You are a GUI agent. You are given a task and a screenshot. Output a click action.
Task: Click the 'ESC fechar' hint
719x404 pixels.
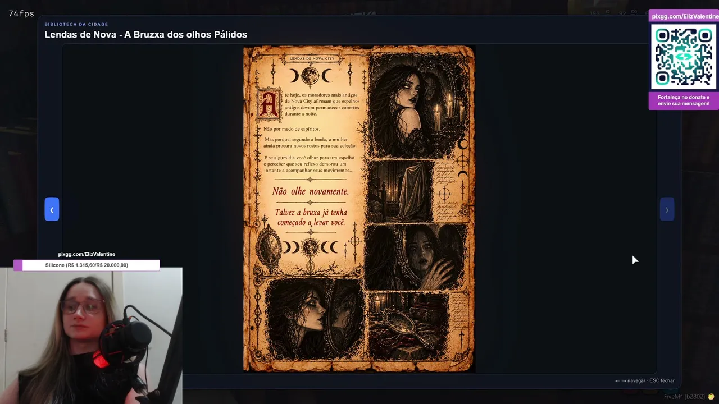[x=662, y=380]
